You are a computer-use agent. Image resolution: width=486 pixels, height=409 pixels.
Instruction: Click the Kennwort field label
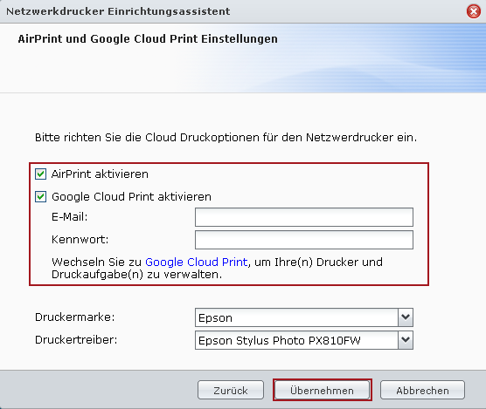(80, 240)
